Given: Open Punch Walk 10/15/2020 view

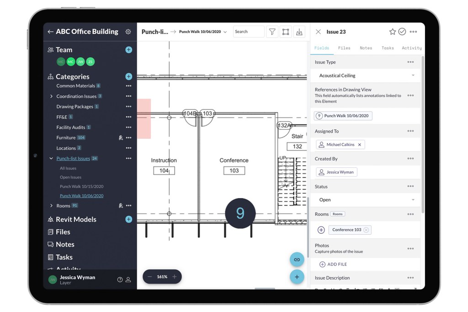Looking at the screenshot, I should [81, 187].
